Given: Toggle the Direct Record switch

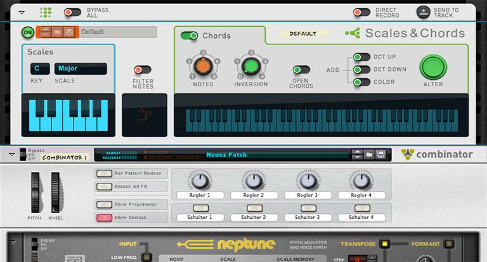Looking at the screenshot, I should tap(361, 13).
